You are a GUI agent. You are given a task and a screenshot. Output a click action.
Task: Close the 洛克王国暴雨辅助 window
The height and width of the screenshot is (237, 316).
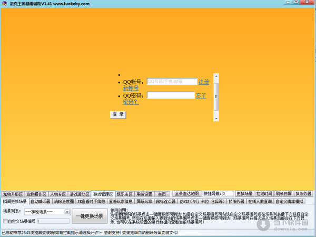[307, 2]
